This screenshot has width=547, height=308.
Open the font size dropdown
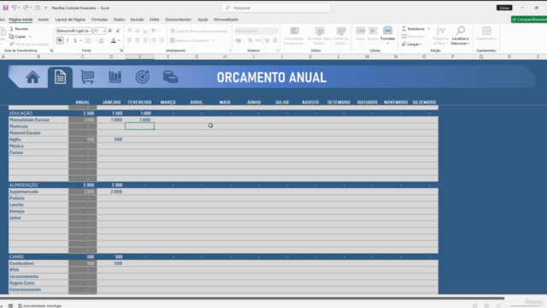[104, 31]
